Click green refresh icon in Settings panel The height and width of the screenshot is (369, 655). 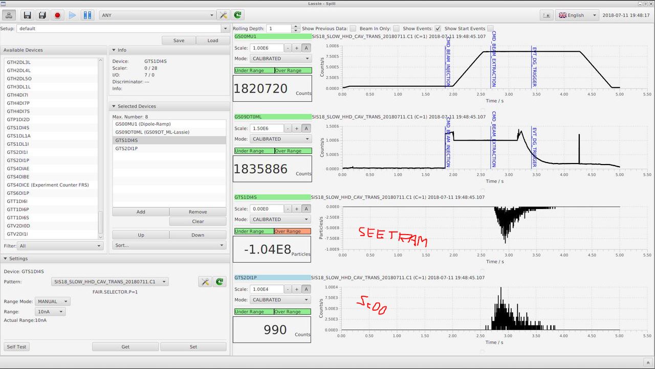coord(220,282)
